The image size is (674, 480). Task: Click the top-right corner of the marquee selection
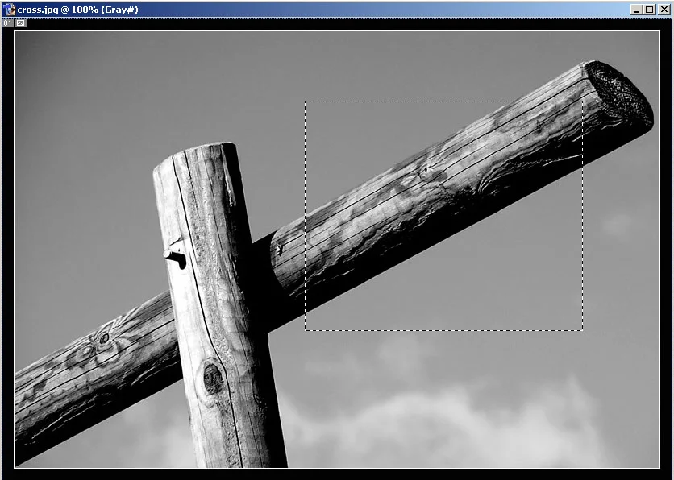(x=582, y=101)
